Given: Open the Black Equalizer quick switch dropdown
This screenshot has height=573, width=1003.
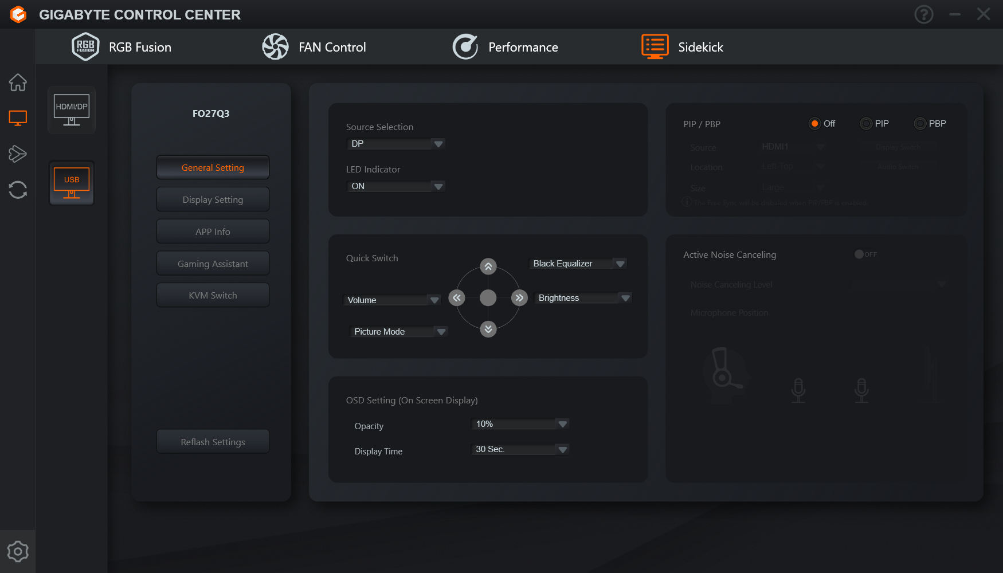Looking at the screenshot, I should click(x=578, y=264).
